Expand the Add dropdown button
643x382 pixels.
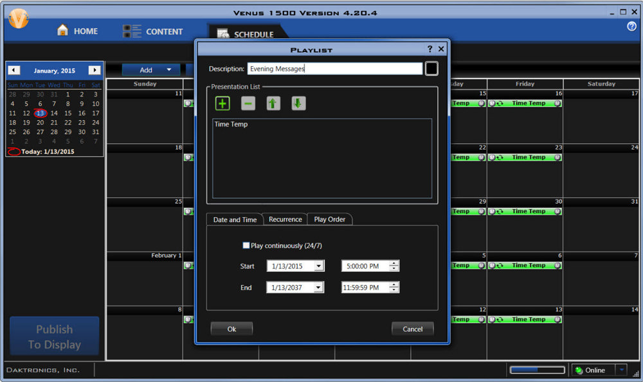[169, 70]
